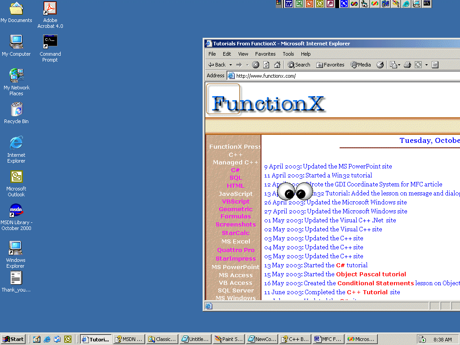The image size is (460, 345).
Task: Click the Outlook icon in the Office shortcut bar
Action: (x=320, y=4)
